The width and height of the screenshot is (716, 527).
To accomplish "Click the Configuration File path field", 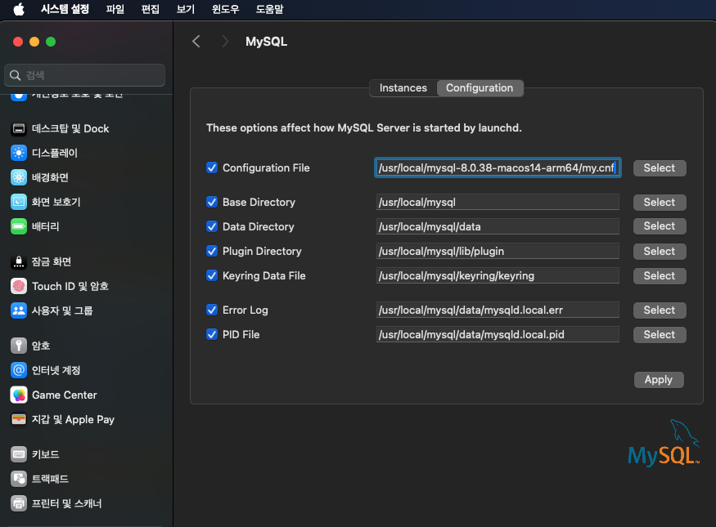I will [498, 167].
